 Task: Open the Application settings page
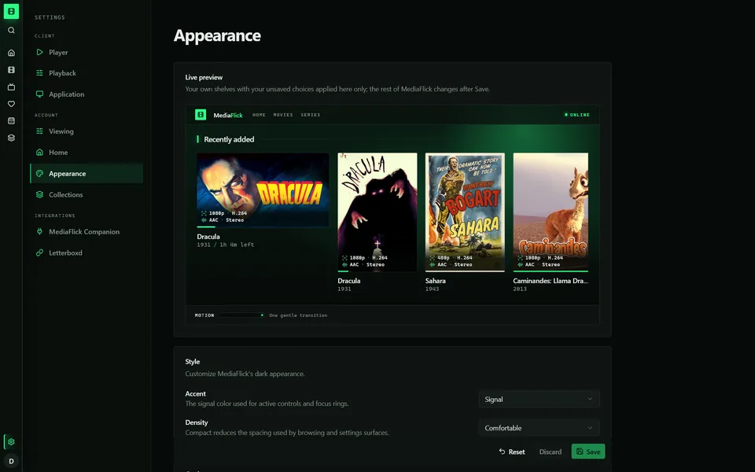[x=87, y=94]
